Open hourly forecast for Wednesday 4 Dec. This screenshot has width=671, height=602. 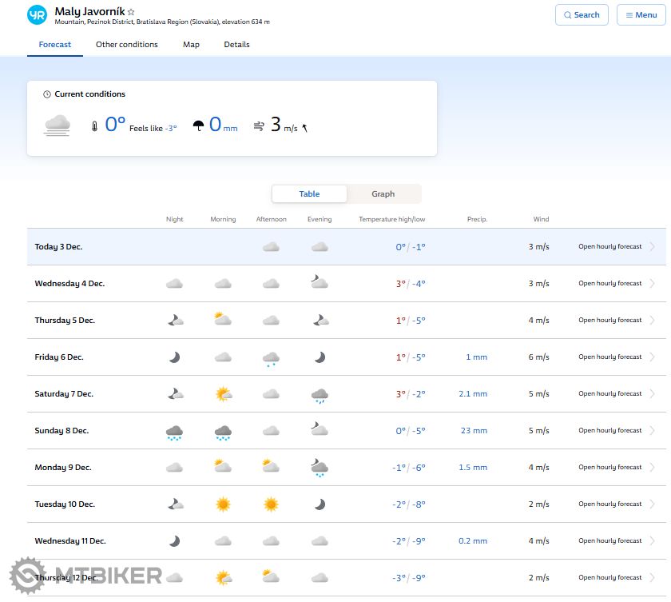pos(609,284)
